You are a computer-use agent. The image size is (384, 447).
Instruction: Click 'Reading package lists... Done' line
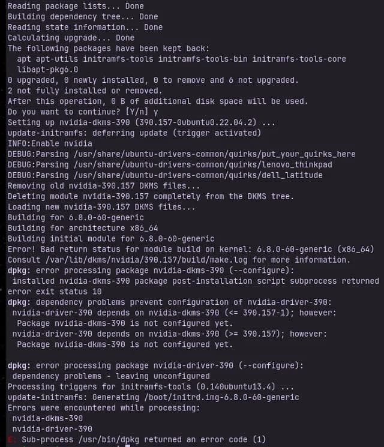[76, 6]
